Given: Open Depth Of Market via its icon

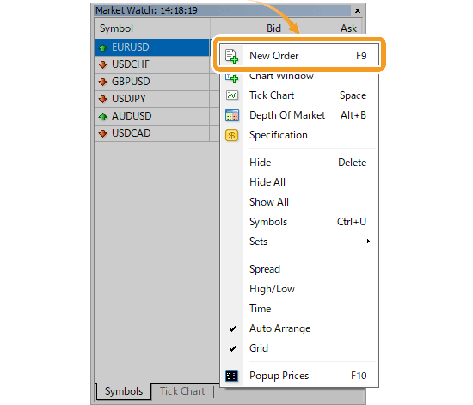Looking at the screenshot, I should (x=232, y=115).
